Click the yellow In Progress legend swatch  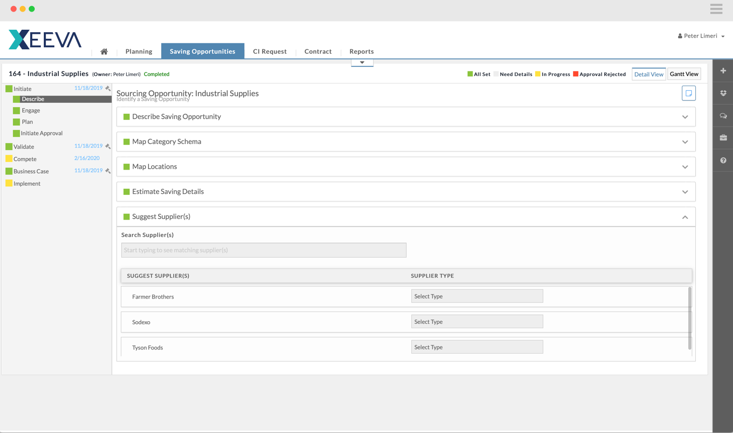pyautogui.click(x=538, y=74)
